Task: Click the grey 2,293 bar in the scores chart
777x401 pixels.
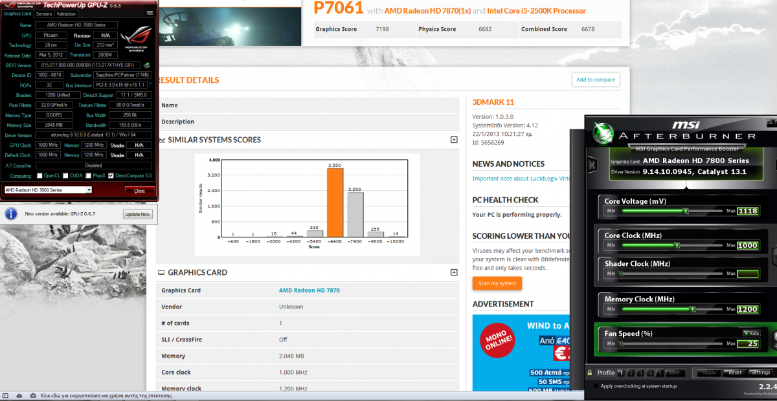Action: coord(355,215)
